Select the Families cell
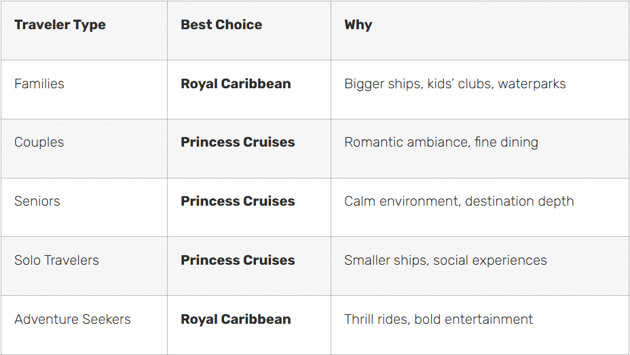The width and height of the screenshot is (630, 355). pyautogui.click(x=39, y=84)
